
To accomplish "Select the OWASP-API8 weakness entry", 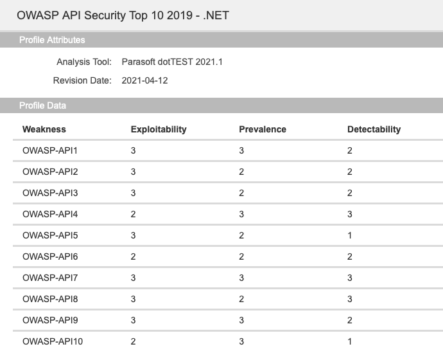I will 50,299.
